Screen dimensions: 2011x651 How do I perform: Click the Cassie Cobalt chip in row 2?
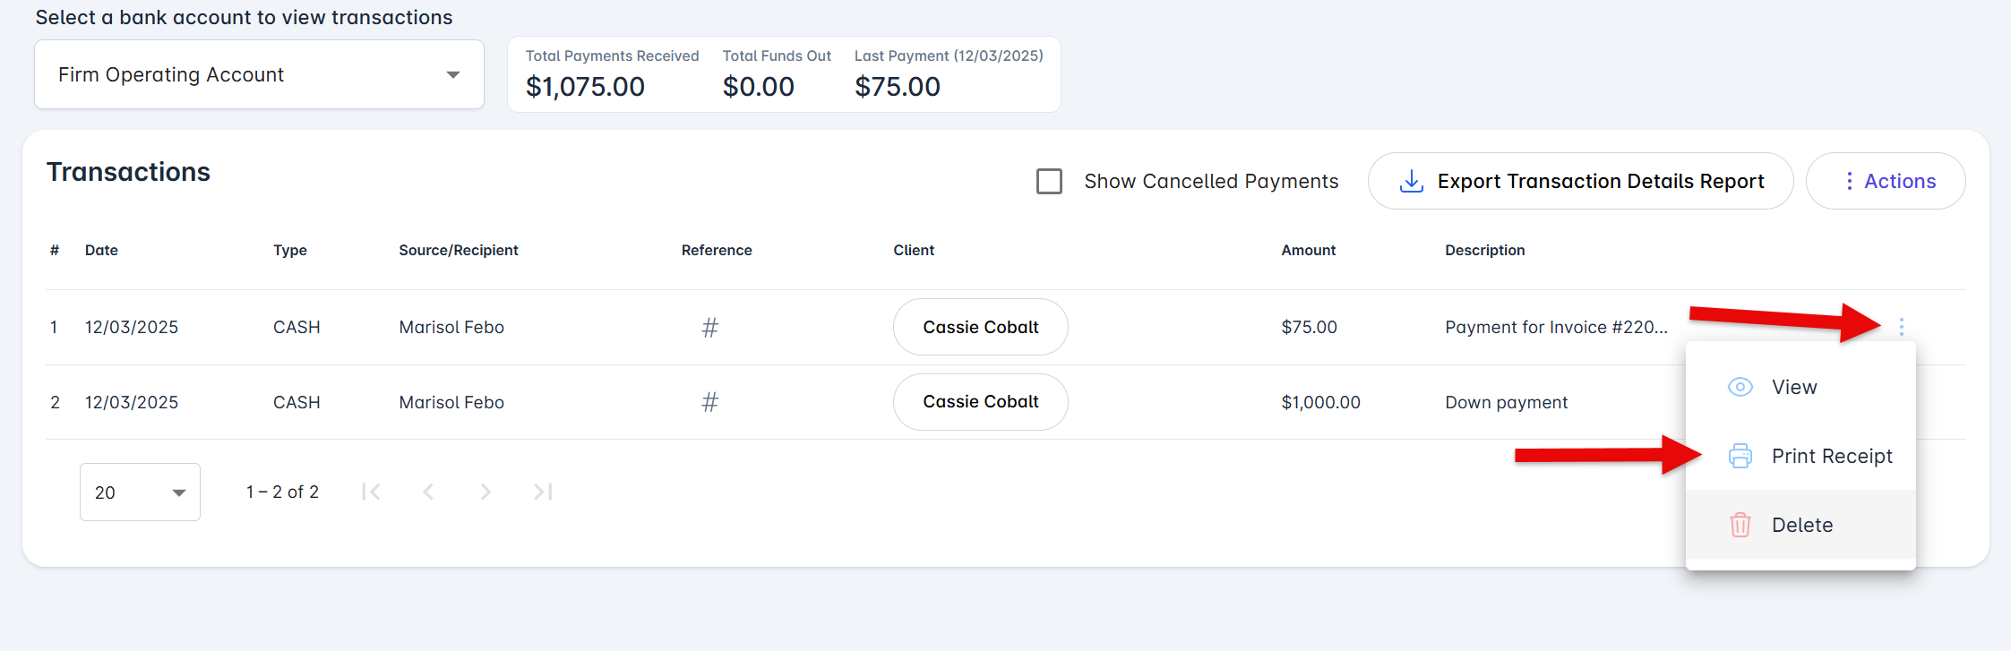[980, 402]
